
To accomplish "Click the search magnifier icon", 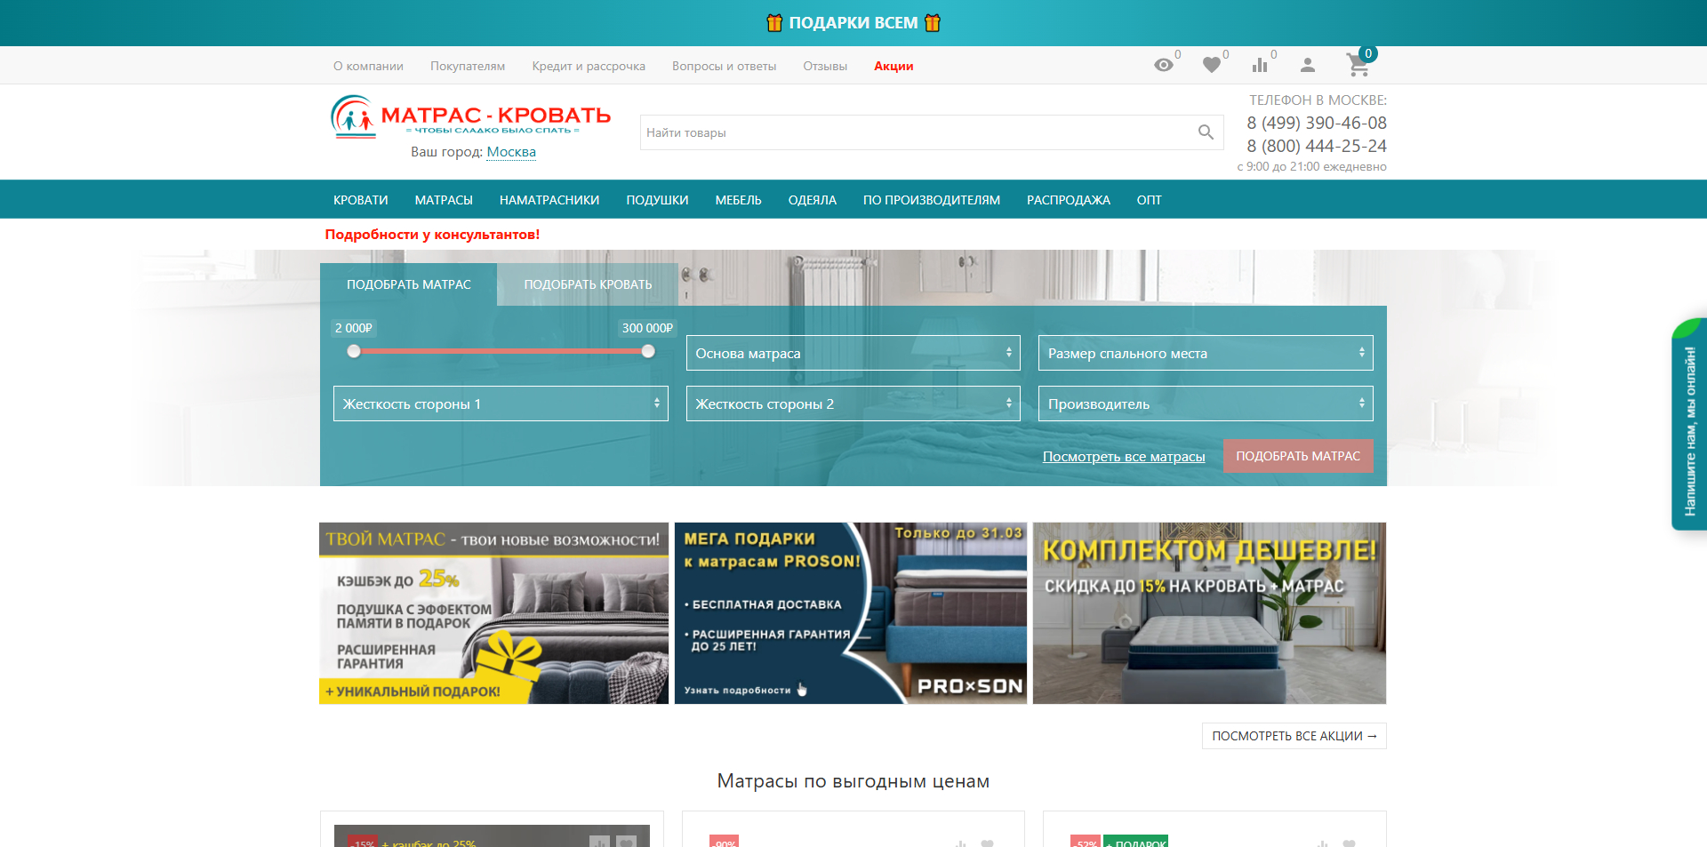I will [1206, 132].
